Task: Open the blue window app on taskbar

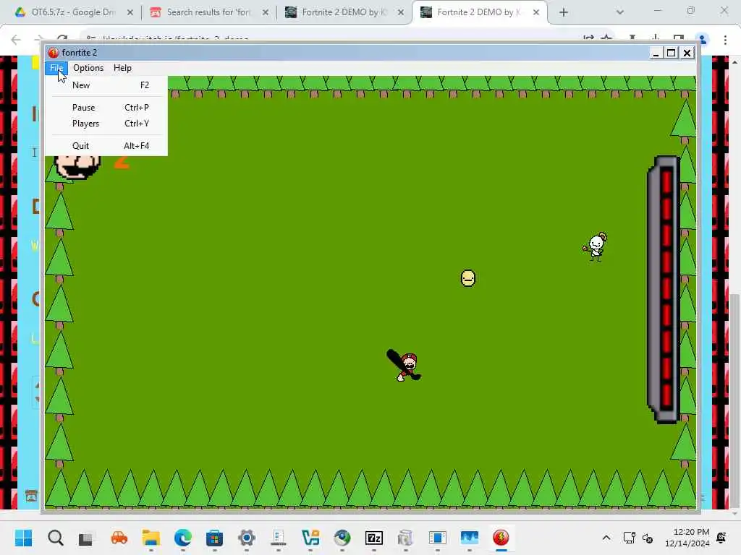Action: click(x=438, y=538)
